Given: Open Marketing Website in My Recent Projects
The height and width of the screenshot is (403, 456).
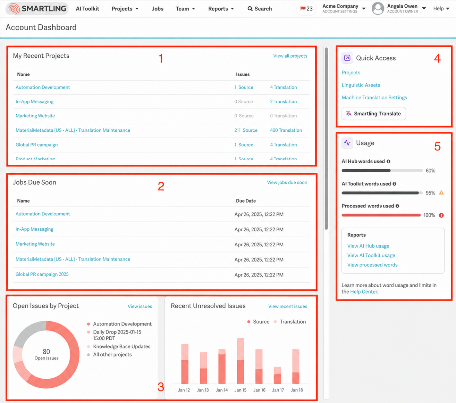Looking at the screenshot, I should point(35,116).
